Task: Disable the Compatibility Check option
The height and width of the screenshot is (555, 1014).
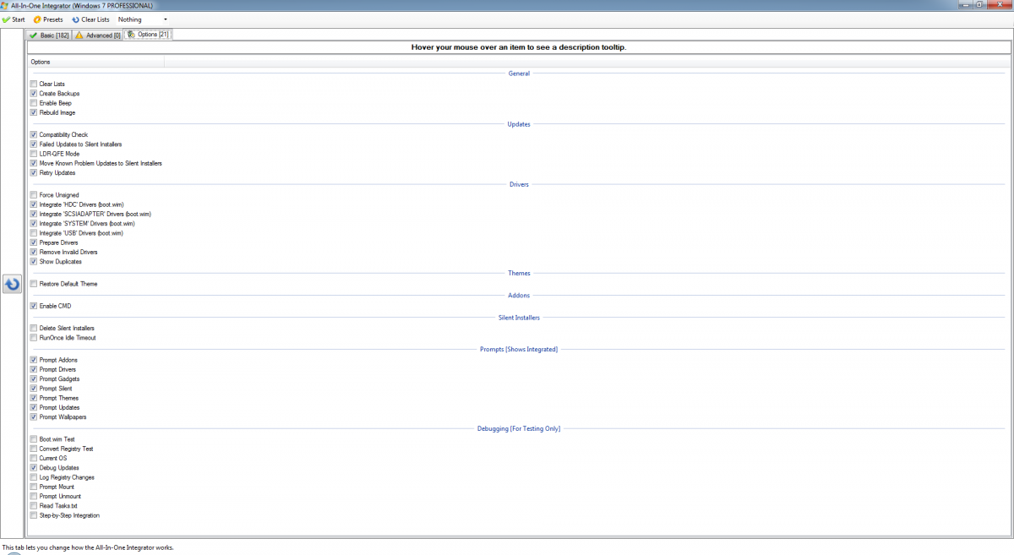Action: [34, 135]
